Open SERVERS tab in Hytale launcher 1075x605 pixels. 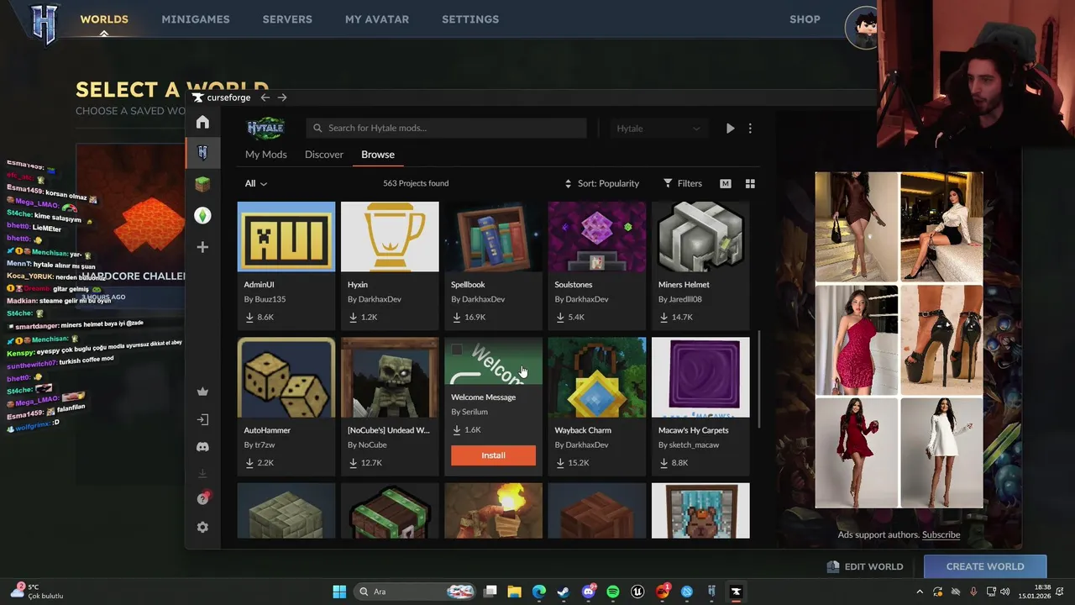pos(287,19)
